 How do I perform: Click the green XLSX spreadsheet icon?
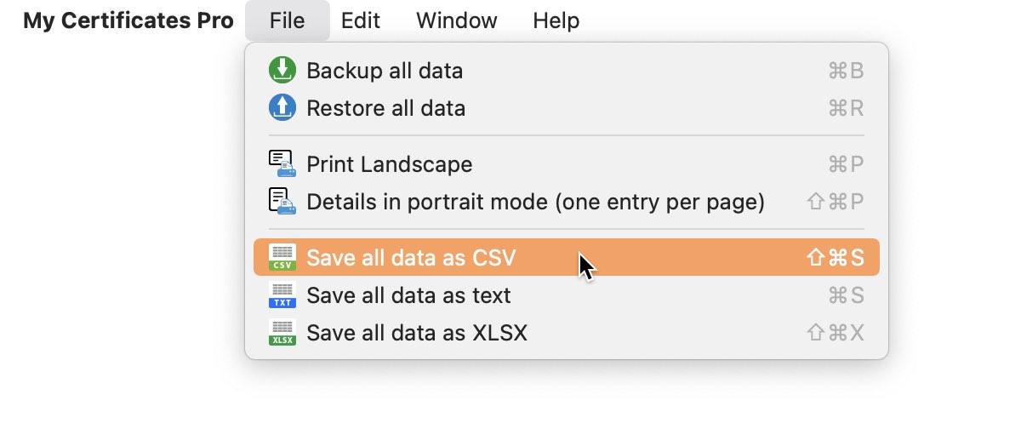pyautogui.click(x=282, y=333)
